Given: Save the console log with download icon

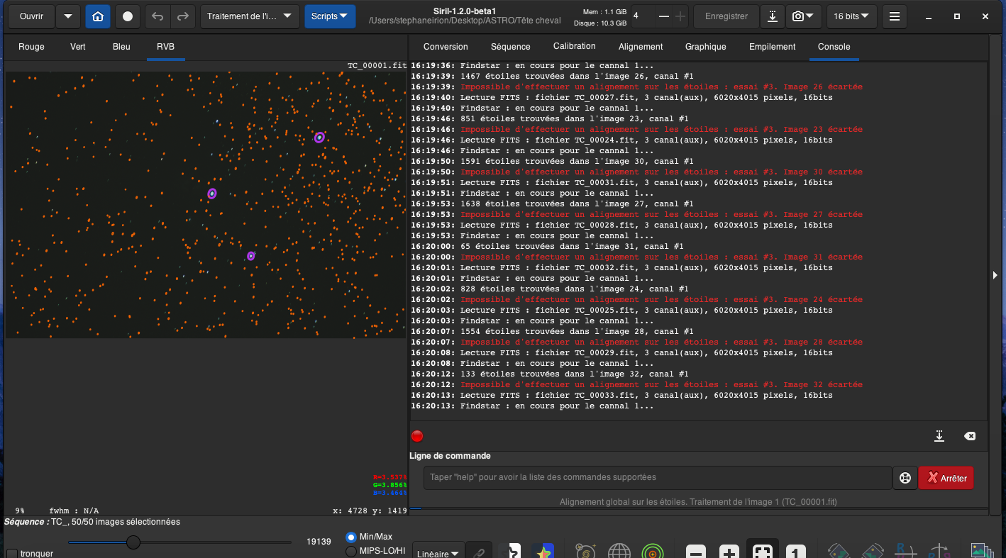Looking at the screenshot, I should click(939, 436).
